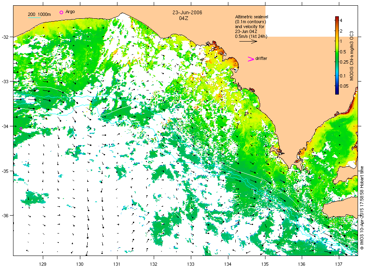The width and height of the screenshot is (367, 269).
Task: Click the colorbar value '0.5'
Action: click(x=343, y=52)
